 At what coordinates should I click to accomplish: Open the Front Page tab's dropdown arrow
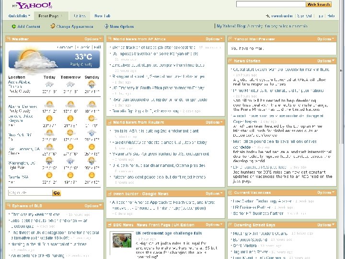click(x=62, y=16)
